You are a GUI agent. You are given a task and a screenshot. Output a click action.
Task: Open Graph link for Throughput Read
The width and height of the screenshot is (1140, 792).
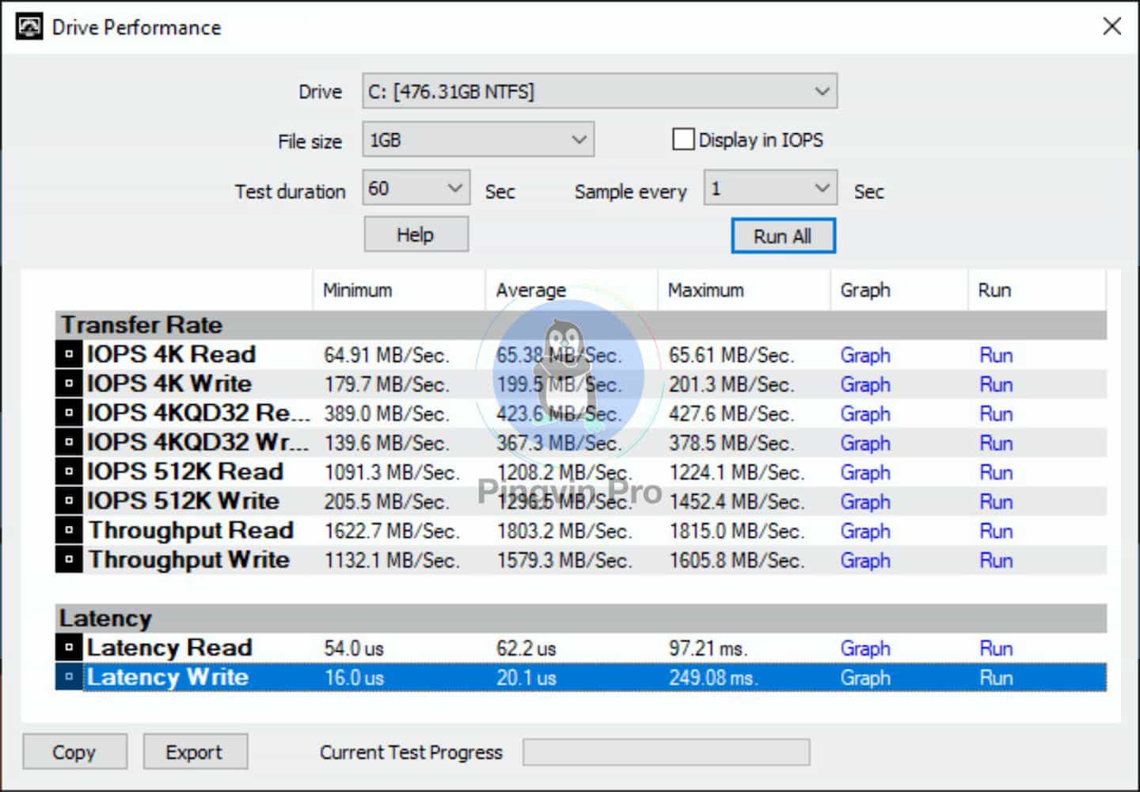click(865, 531)
